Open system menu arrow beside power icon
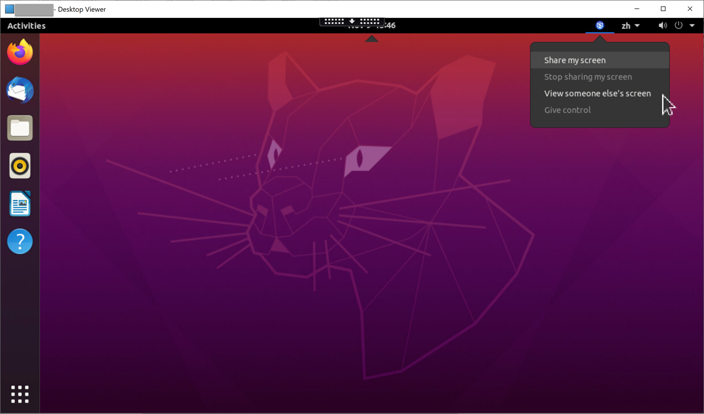 tap(692, 25)
